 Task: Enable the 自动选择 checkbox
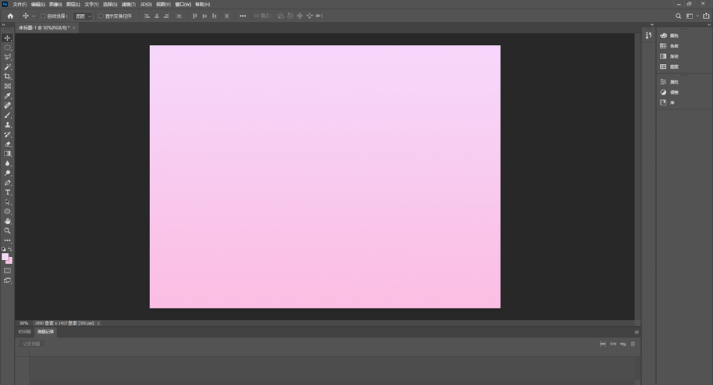[x=44, y=16]
